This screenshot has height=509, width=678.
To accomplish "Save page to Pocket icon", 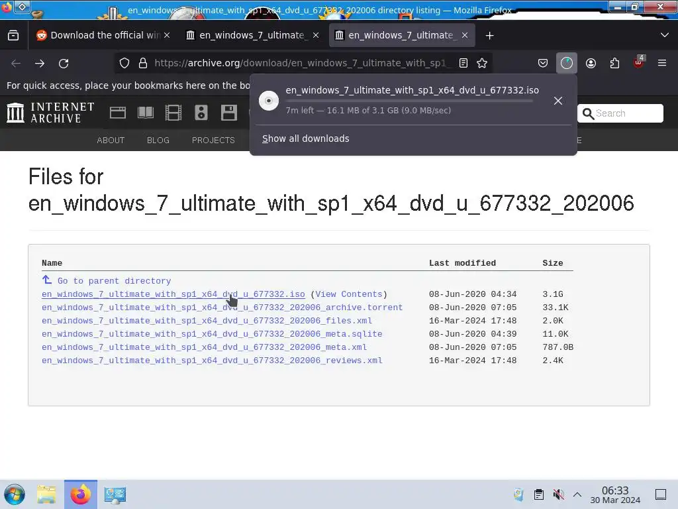I will point(543,63).
